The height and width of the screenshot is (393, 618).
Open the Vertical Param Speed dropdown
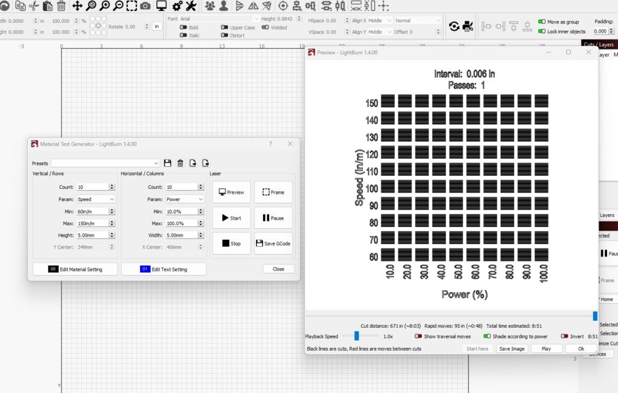96,199
